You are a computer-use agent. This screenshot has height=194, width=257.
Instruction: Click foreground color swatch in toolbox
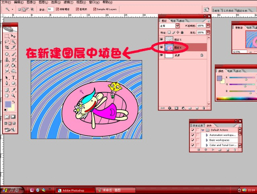pyautogui.click(x=8, y=104)
